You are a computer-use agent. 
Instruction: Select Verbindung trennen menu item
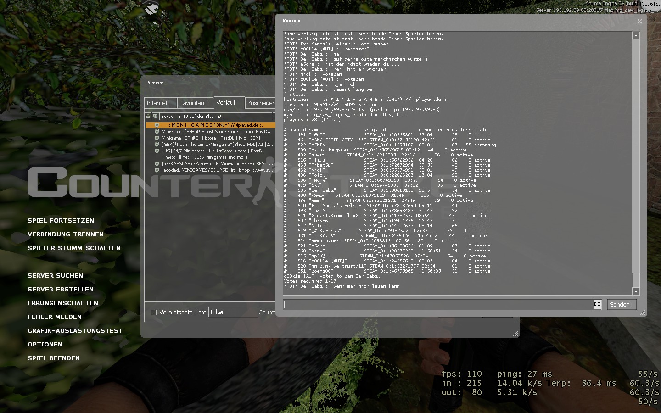click(66, 234)
